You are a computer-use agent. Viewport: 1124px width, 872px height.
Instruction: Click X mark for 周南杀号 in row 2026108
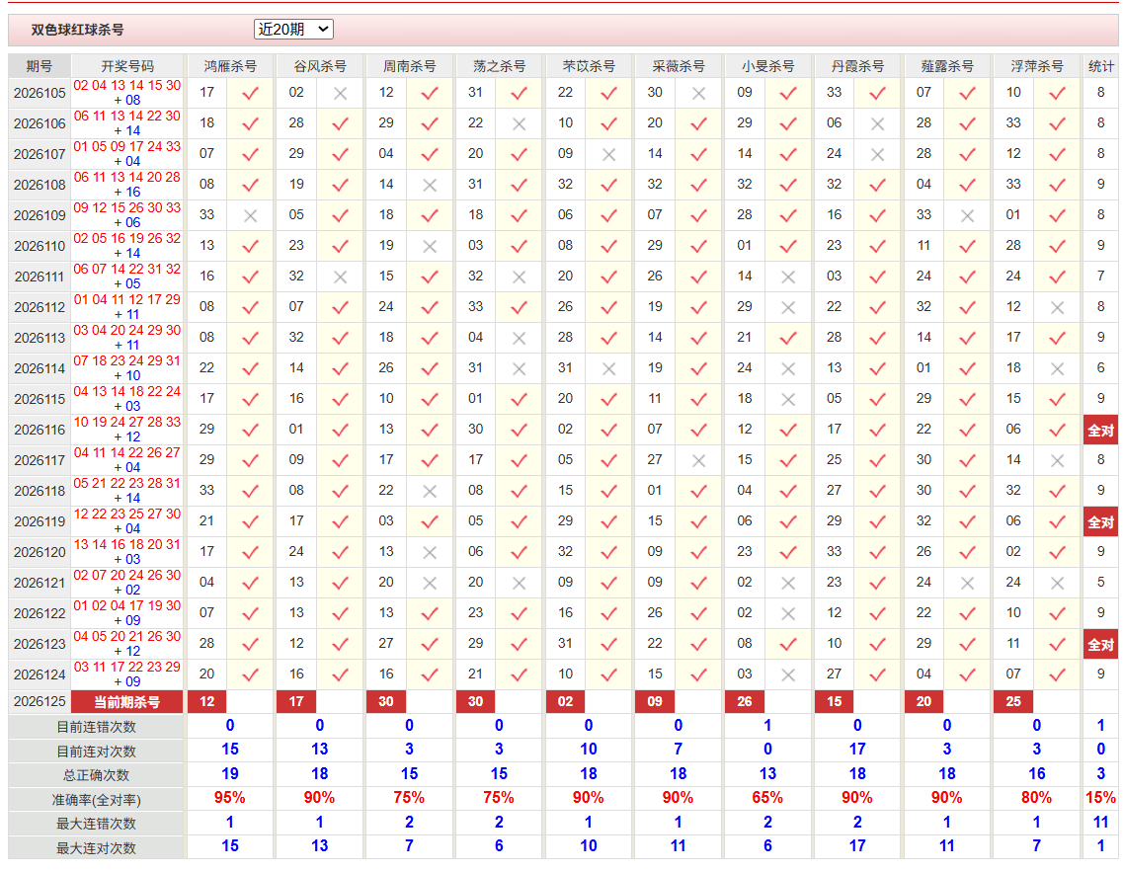tap(430, 185)
